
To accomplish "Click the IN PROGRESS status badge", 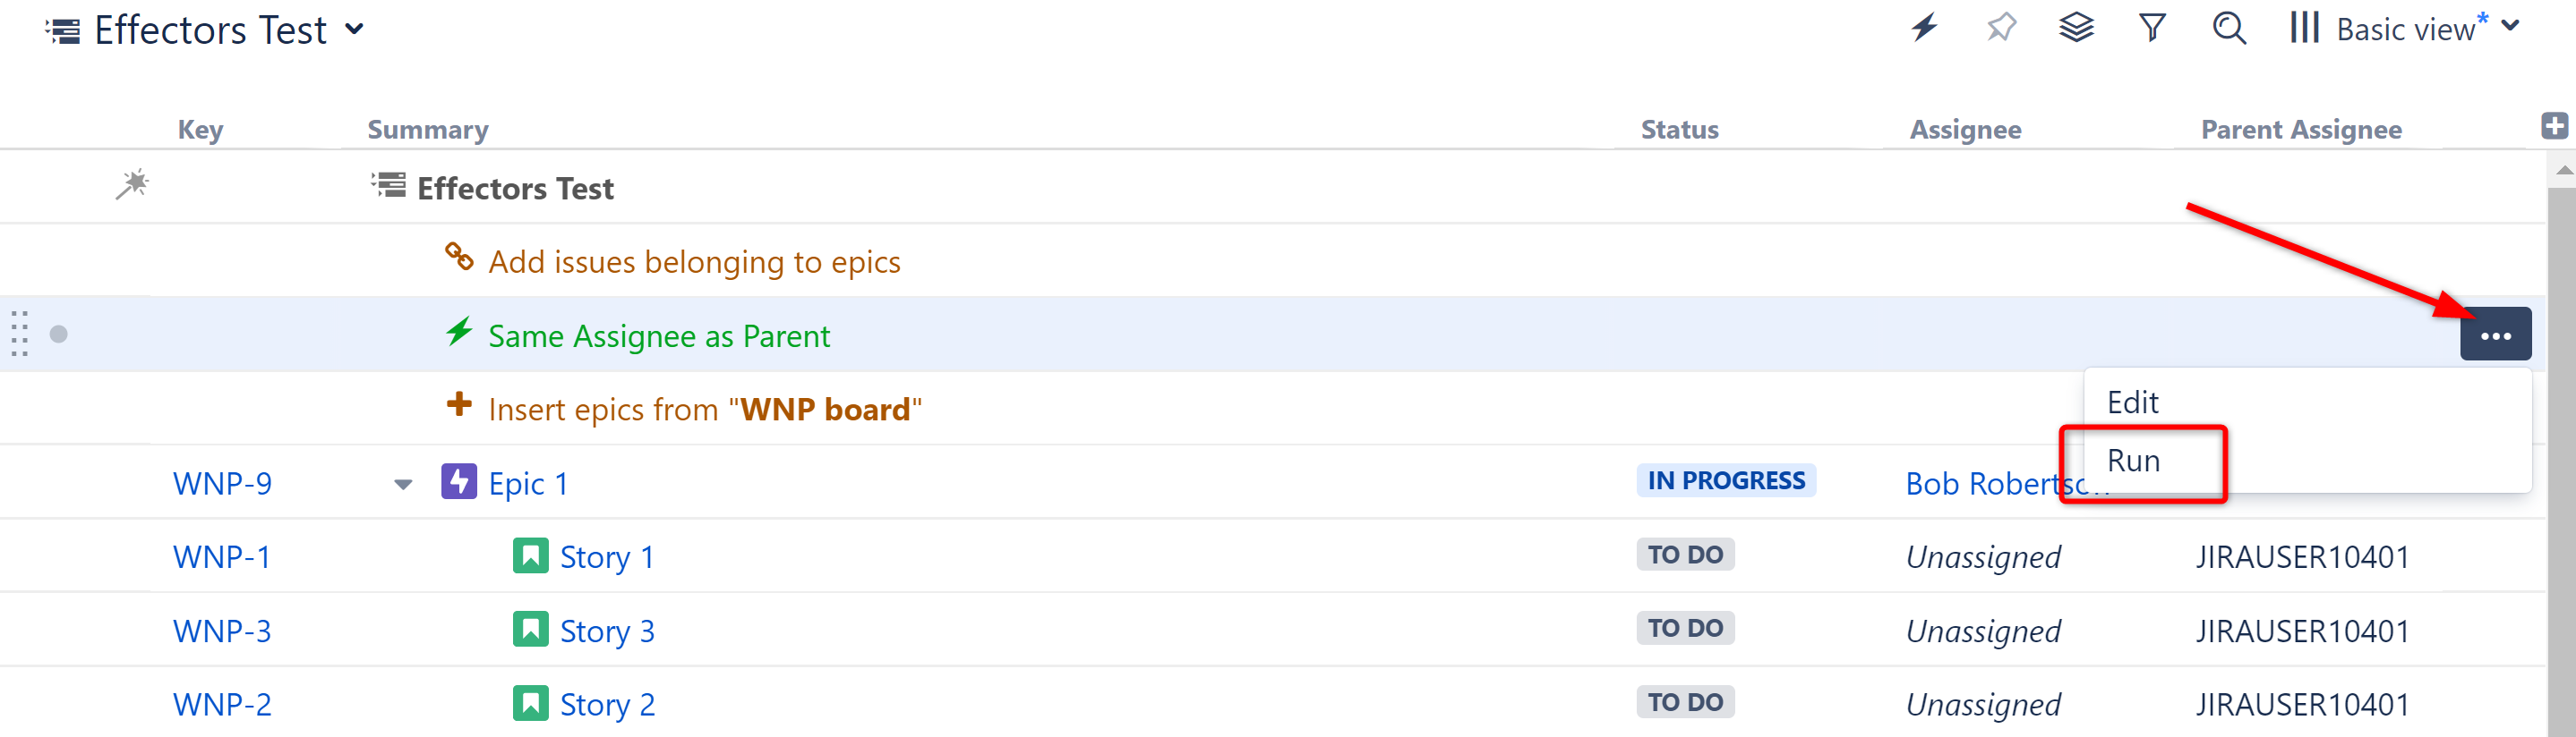I will point(1725,481).
